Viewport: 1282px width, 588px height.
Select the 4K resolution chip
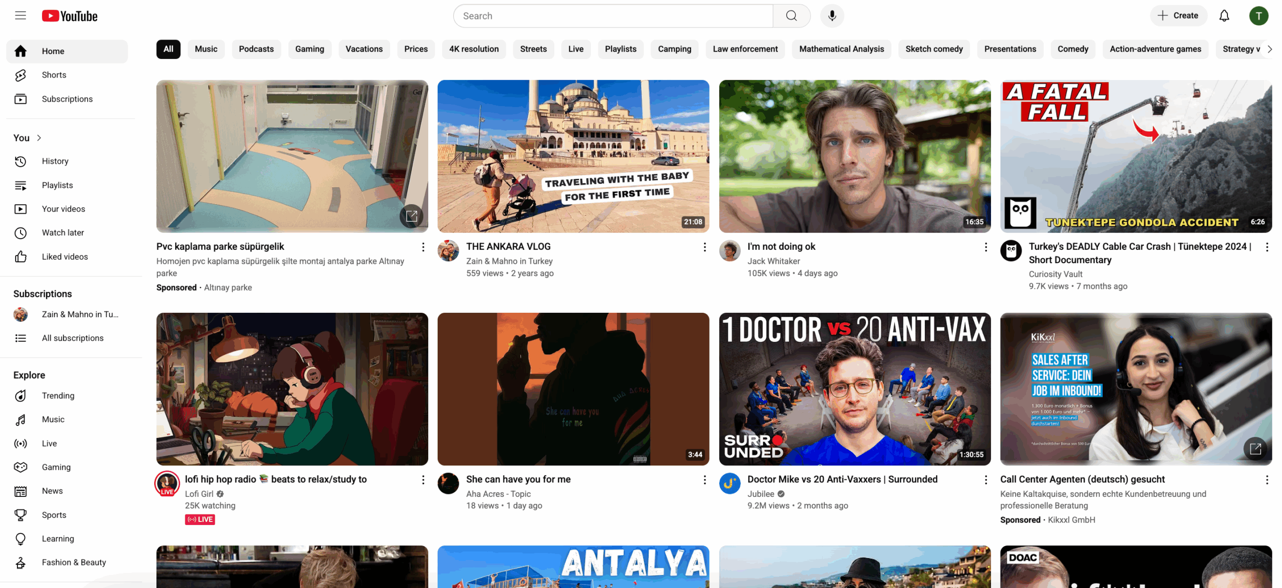(474, 49)
